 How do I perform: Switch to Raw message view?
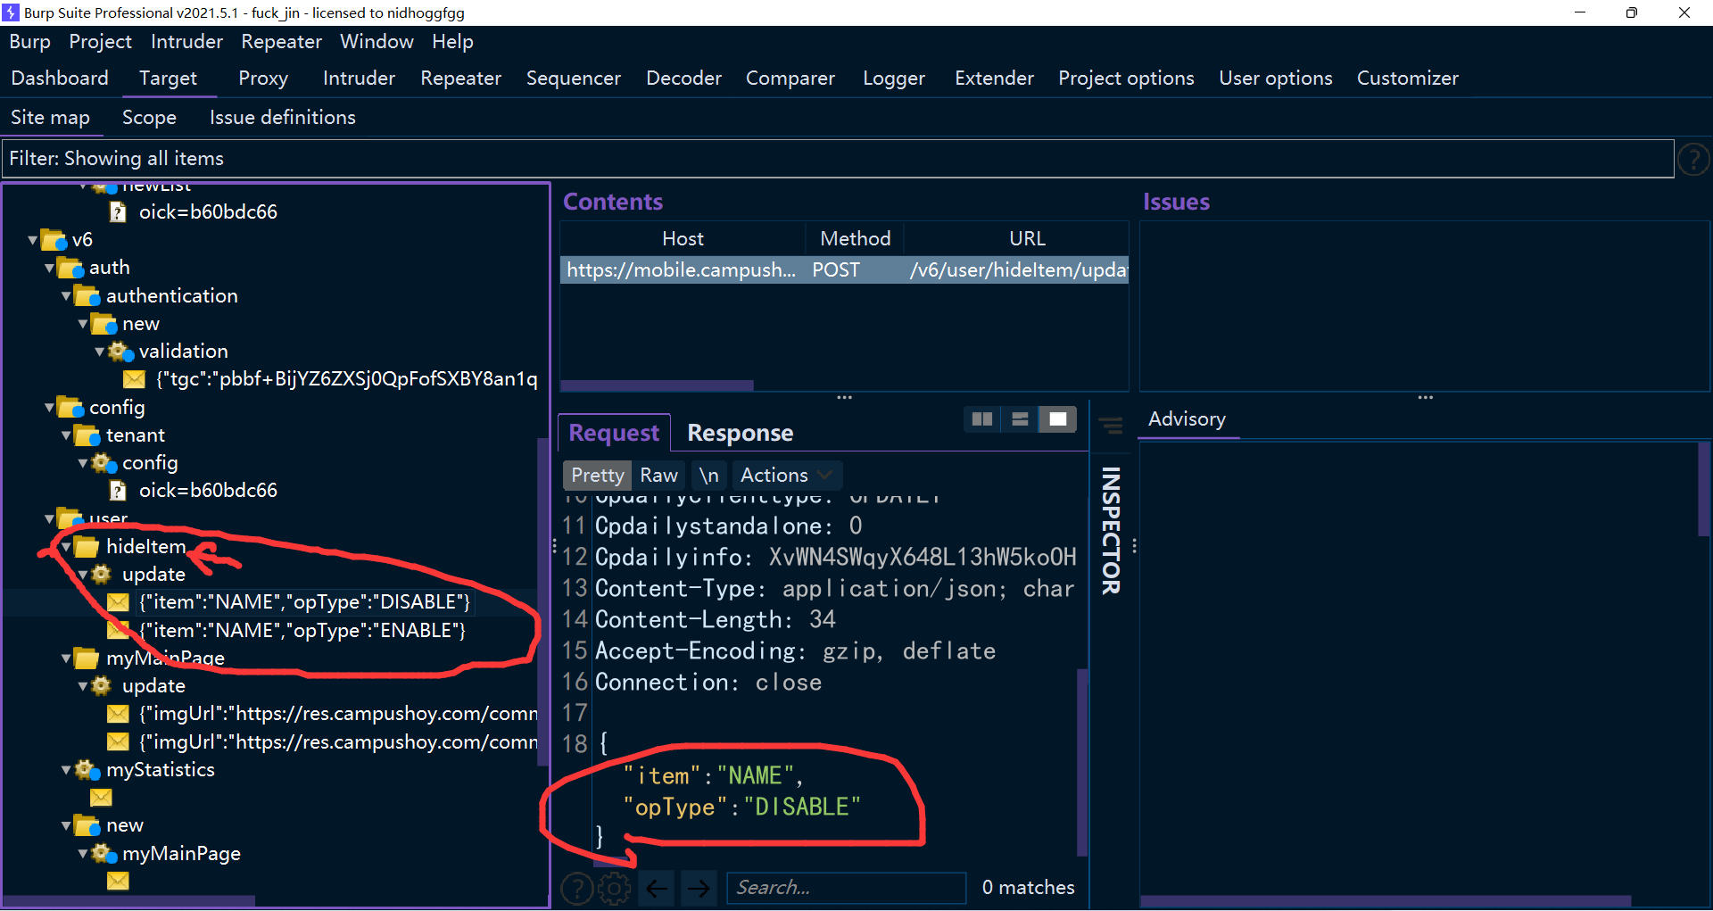[x=658, y=476]
